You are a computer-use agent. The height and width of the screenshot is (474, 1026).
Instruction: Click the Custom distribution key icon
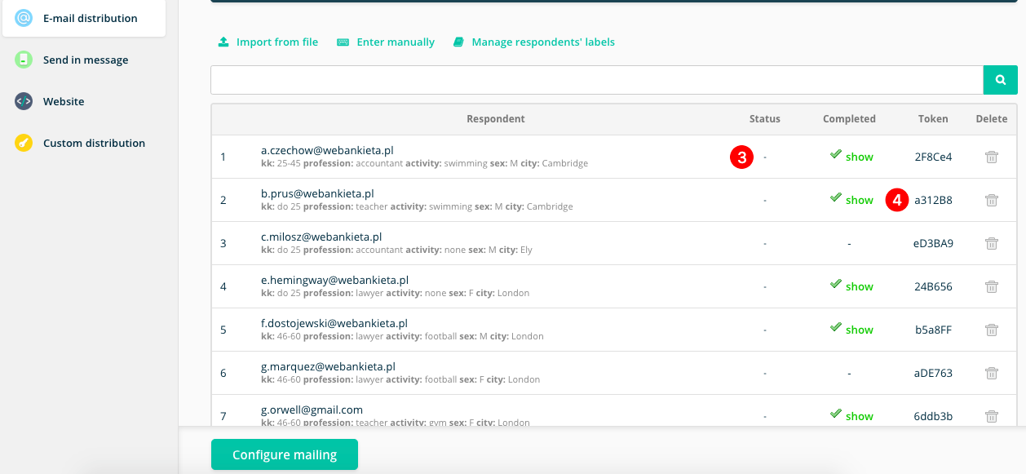coord(24,143)
